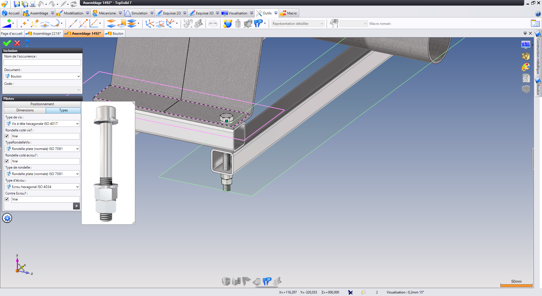Viewport: 542px width, 296px height.
Task: Open the Accueil ribbon tab
Action: click(11, 13)
